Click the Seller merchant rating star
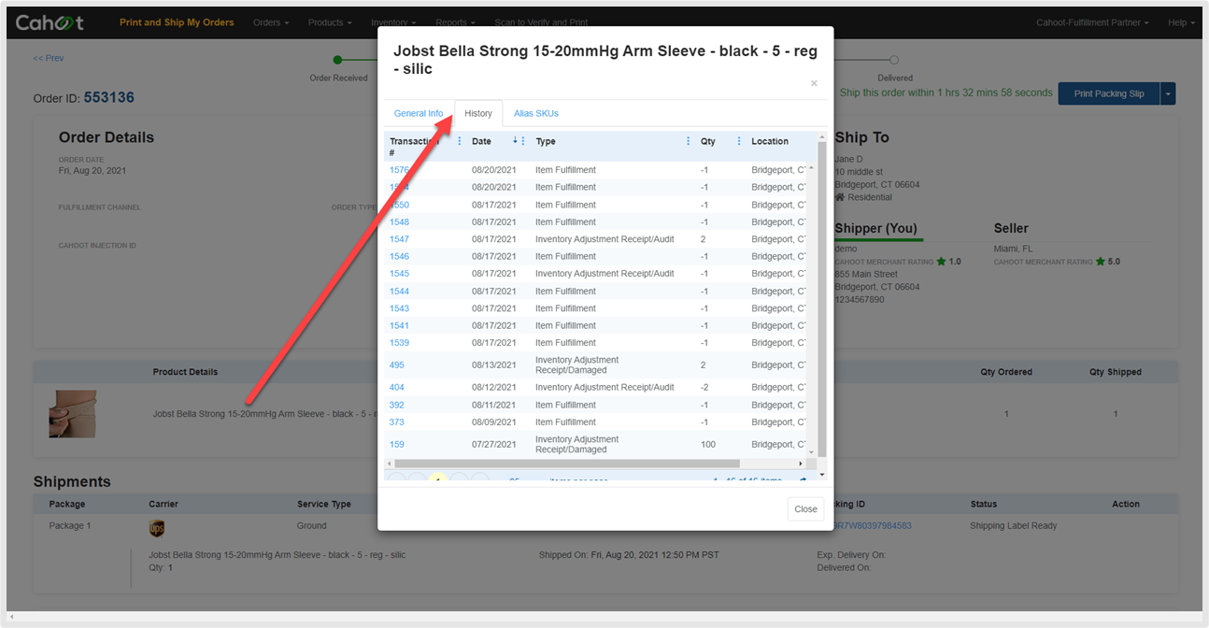1209x628 pixels. pyautogui.click(x=1100, y=262)
